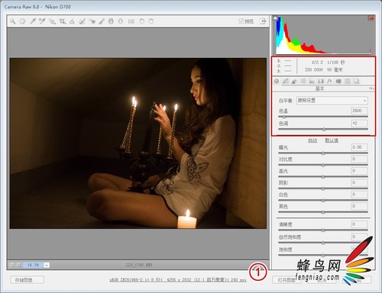Click the zoom in plus button
The image size is (382, 293).
point(18,265)
